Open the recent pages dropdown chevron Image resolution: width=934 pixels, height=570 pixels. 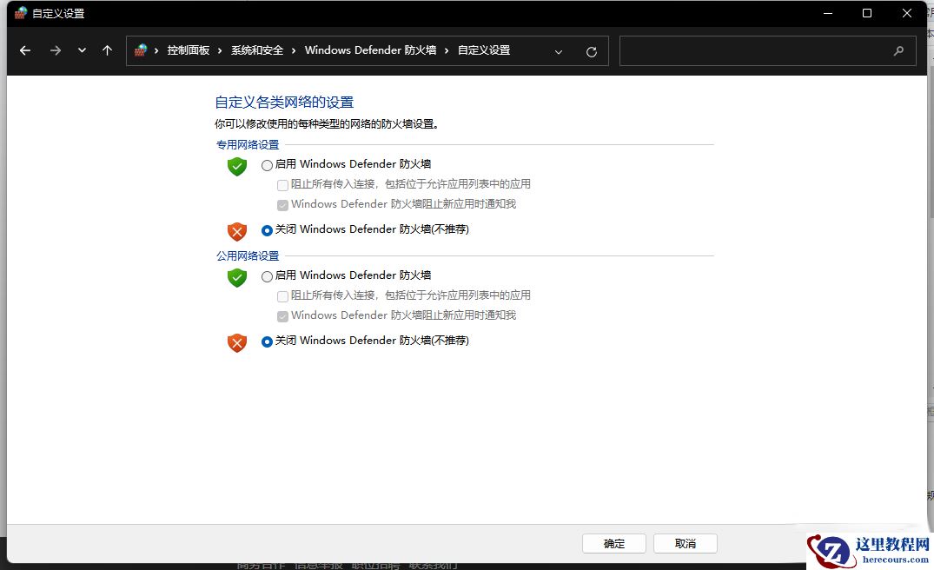tap(82, 50)
